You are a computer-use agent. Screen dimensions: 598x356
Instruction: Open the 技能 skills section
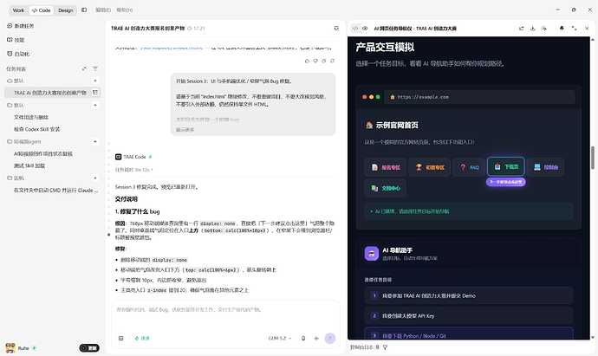[16, 40]
